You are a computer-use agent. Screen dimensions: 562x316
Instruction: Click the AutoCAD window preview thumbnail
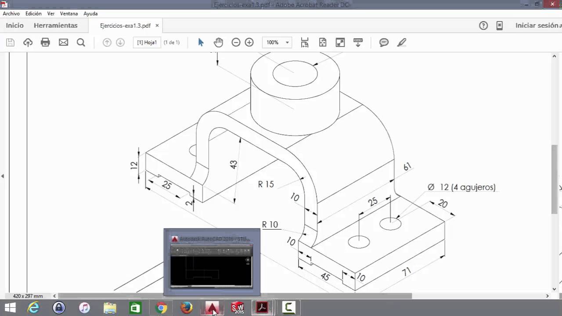pos(212,262)
